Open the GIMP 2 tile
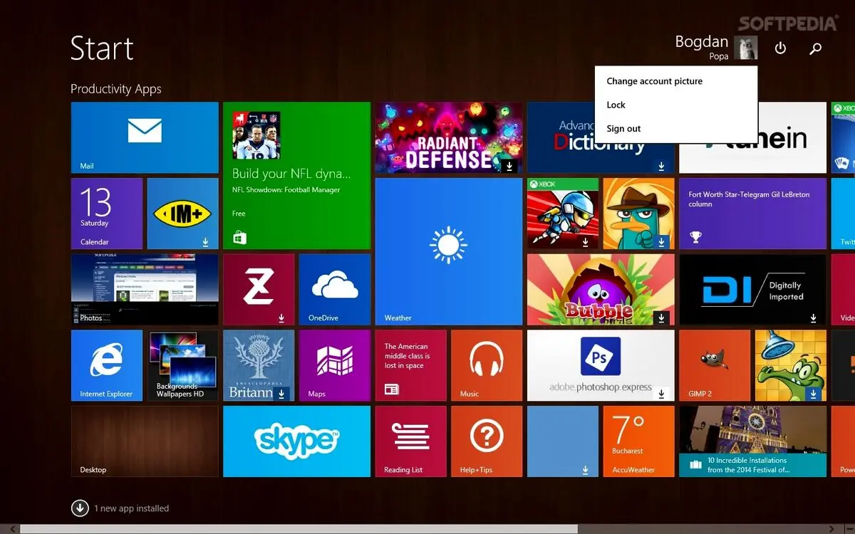Image resolution: width=855 pixels, height=534 pixels. tap(715, 365)
